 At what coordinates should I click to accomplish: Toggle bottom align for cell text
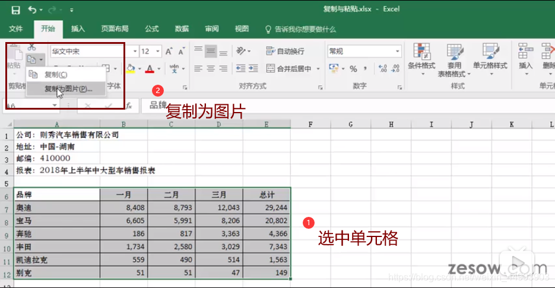[223, 53]
